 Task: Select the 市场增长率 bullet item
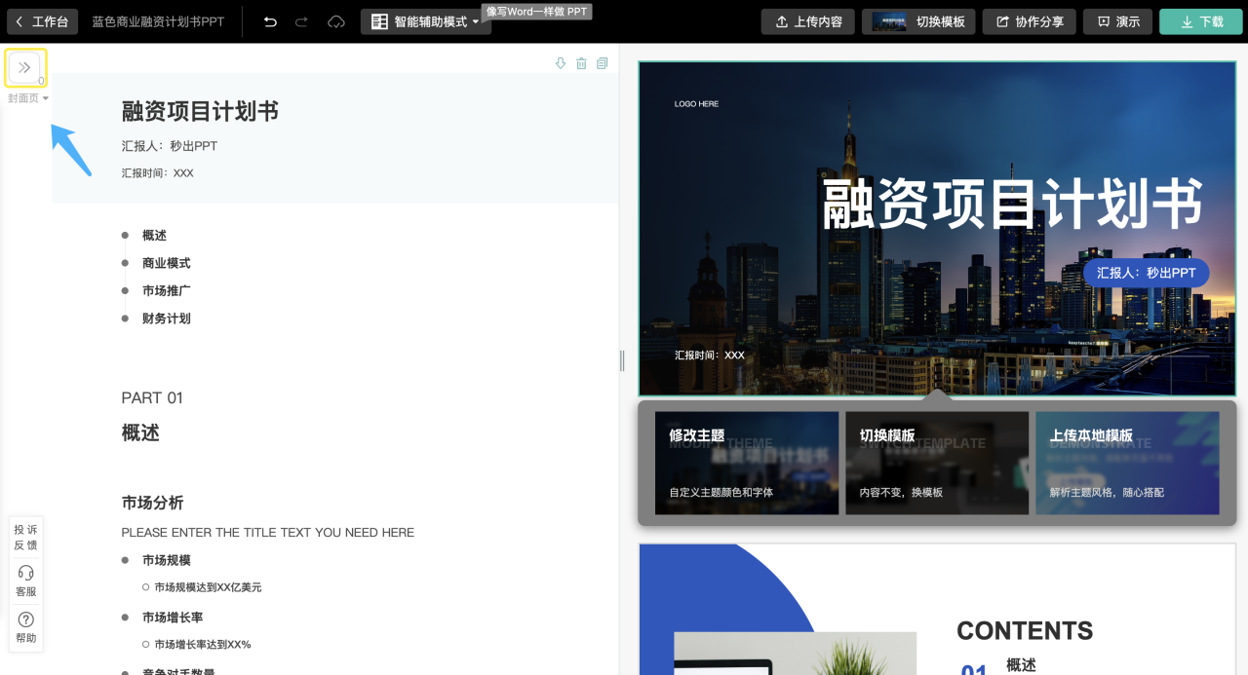click(173, 618)
